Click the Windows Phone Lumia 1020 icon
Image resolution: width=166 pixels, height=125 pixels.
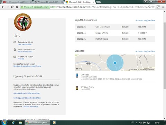[77, 88]
